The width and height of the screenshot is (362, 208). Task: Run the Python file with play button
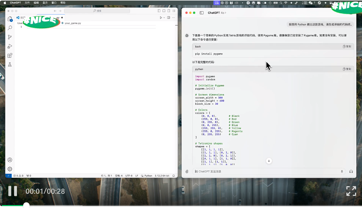(x=161, y=18)
